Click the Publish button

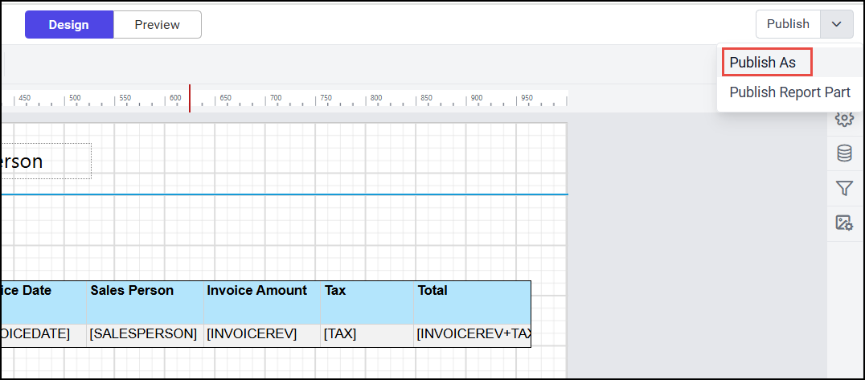(x=787, y=24)
